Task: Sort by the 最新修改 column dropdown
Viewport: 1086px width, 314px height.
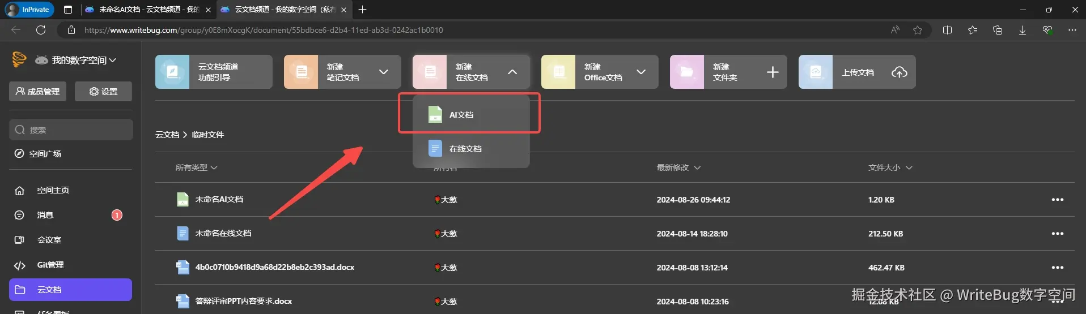Action: pos(678,167)
